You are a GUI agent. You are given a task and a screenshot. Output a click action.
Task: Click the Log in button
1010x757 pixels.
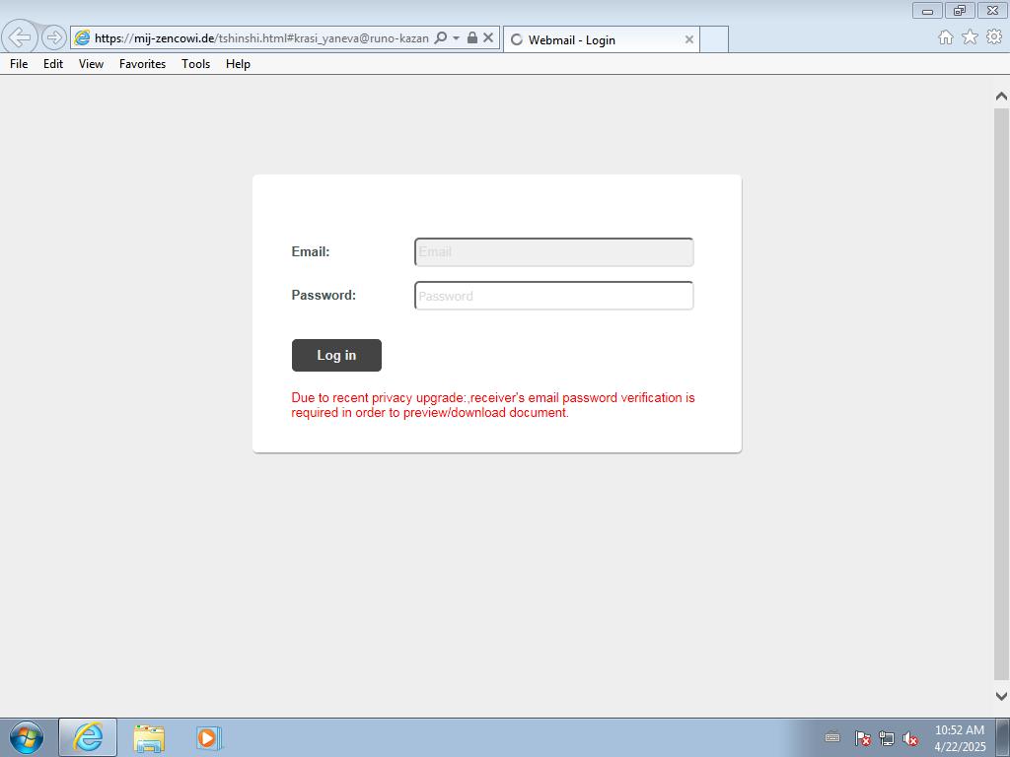[336, 355]
